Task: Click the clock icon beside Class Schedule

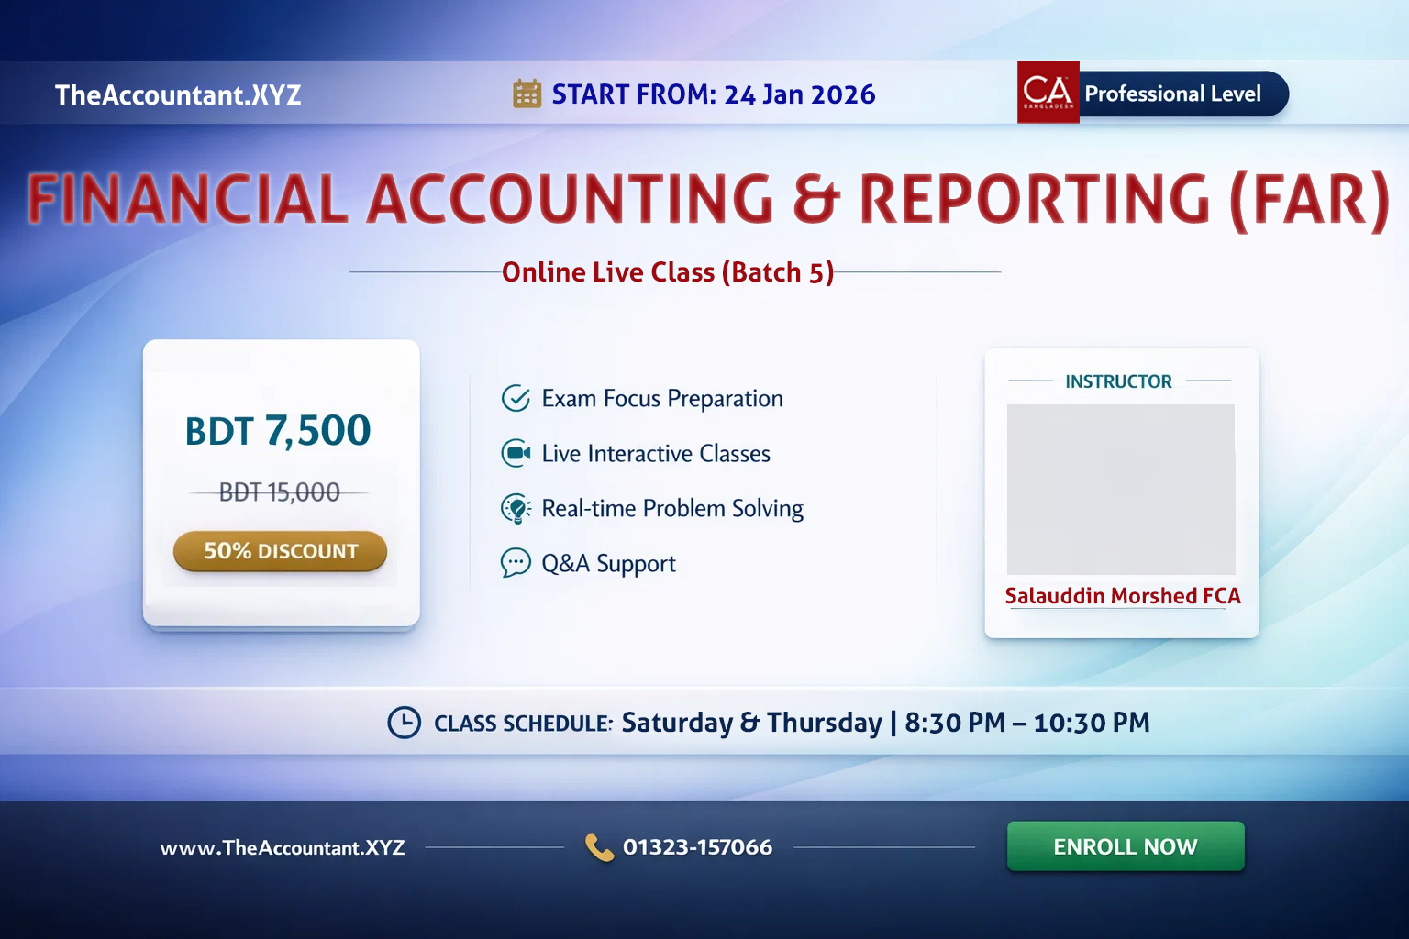Action: 404,723
